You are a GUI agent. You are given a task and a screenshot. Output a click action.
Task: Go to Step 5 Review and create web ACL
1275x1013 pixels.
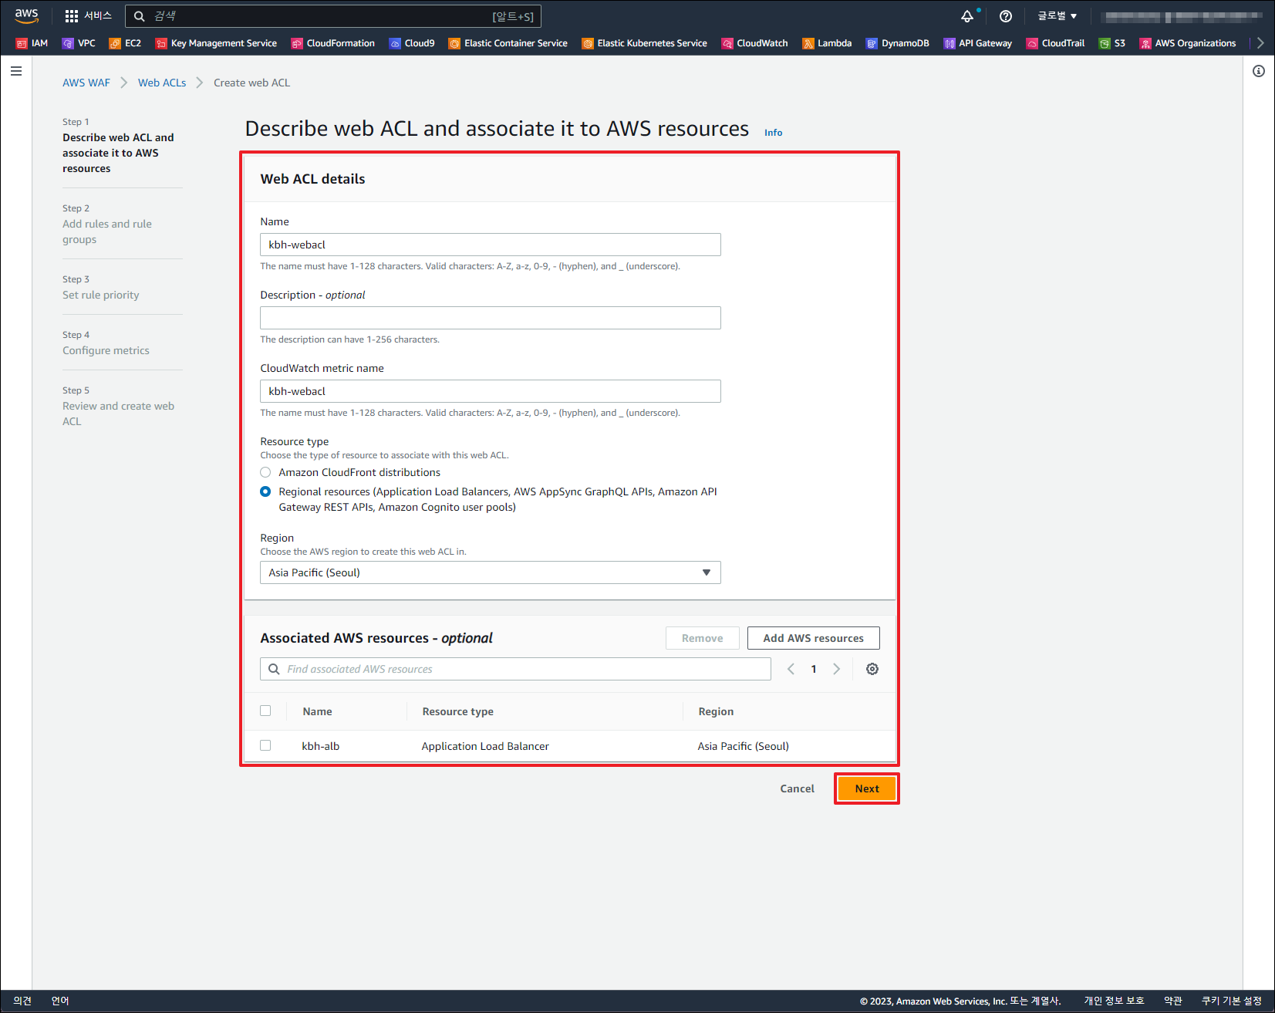tap(118, 414)
